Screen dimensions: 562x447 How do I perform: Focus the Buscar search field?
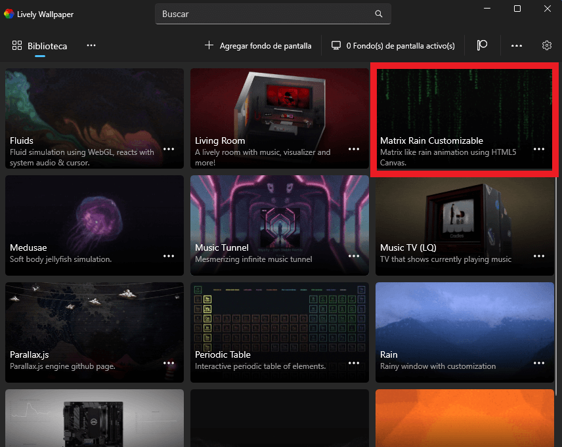point(272,14)
